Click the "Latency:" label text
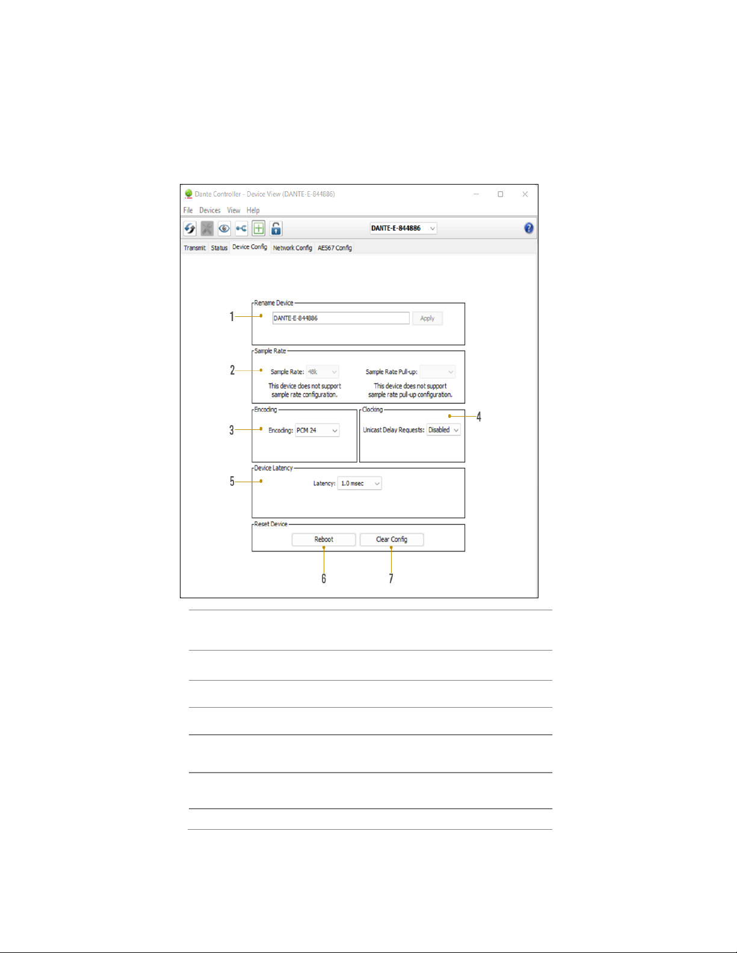Screen dimensions: 737x953 [324, 483]
